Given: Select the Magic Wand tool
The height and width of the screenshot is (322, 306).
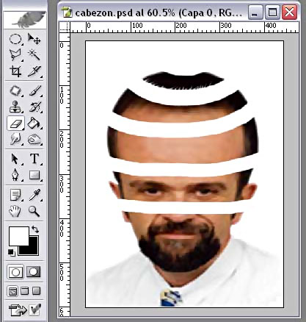Looking at the screenshot, I should [x=34, y=55].
